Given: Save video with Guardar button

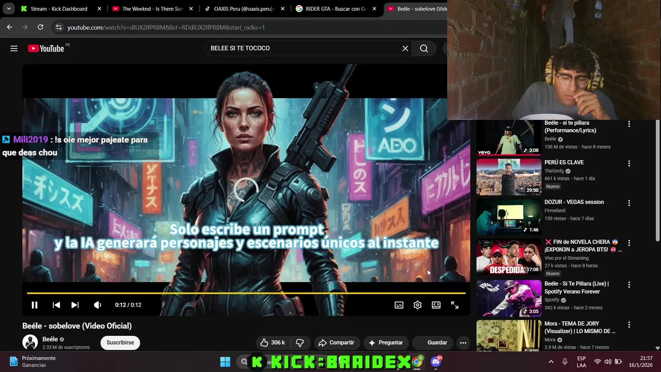Looking at the screenshot, I should click(433, 343).
